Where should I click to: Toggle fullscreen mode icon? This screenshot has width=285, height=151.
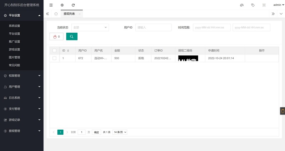(264, 5)
